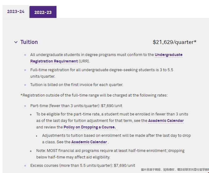
Task: Open Academic Calendar link after 'see the'
Action: point(166,121)
